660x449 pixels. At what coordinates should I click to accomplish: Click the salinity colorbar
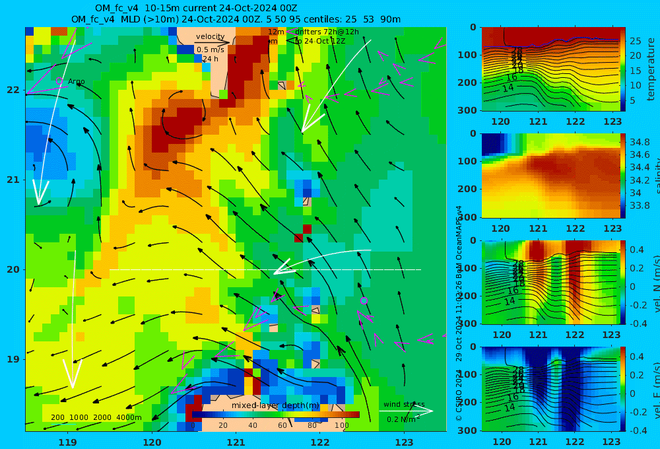coord(622,176)
